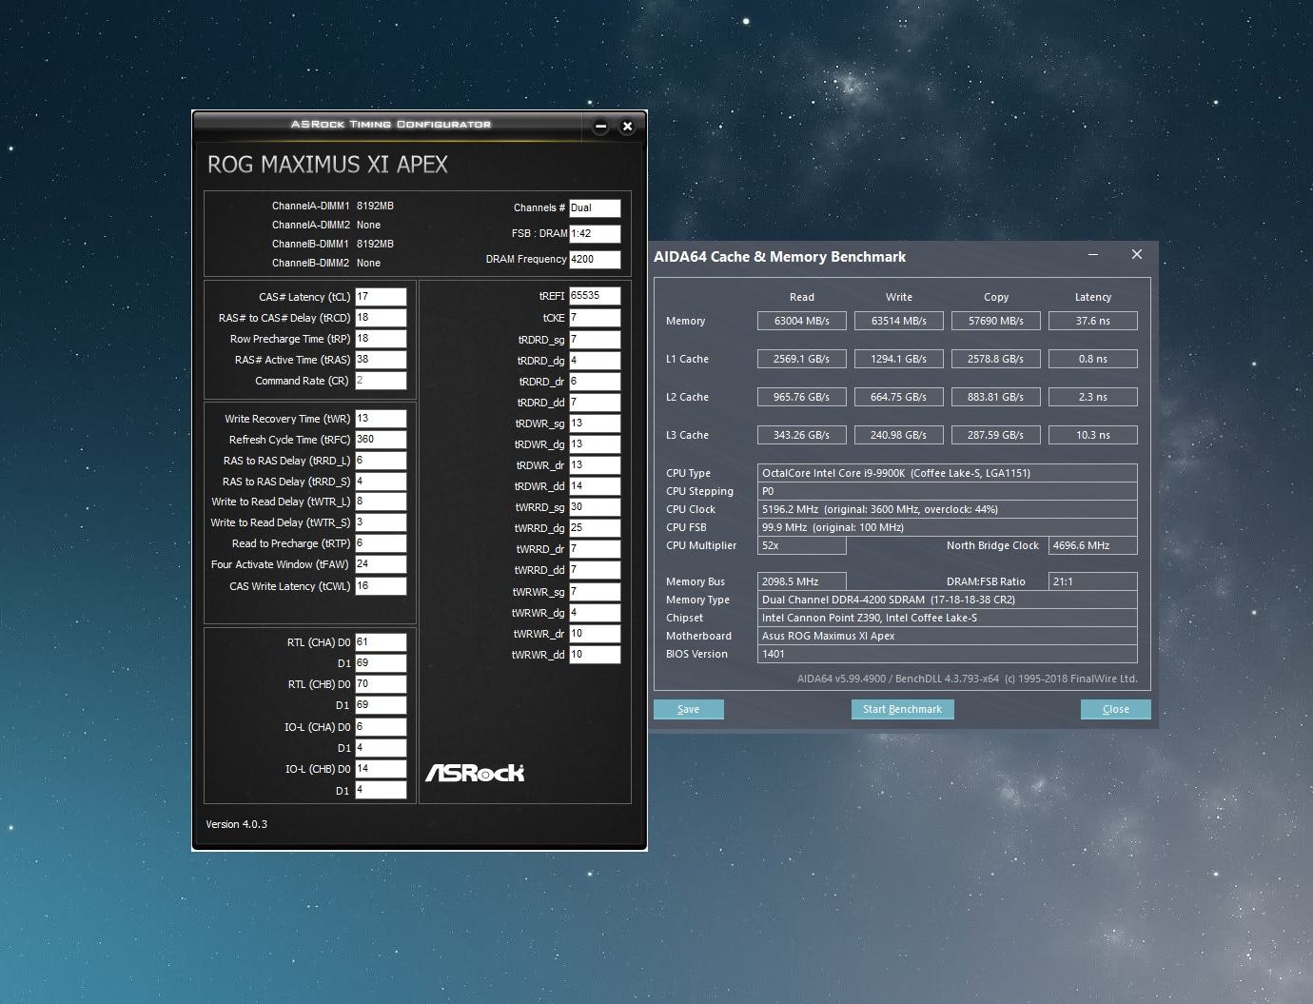Click the Memory Bus value 2098.5 MHz
Image resolution: width=1313 pixels, height=1004 pixels.
click(x=802, y=581)
